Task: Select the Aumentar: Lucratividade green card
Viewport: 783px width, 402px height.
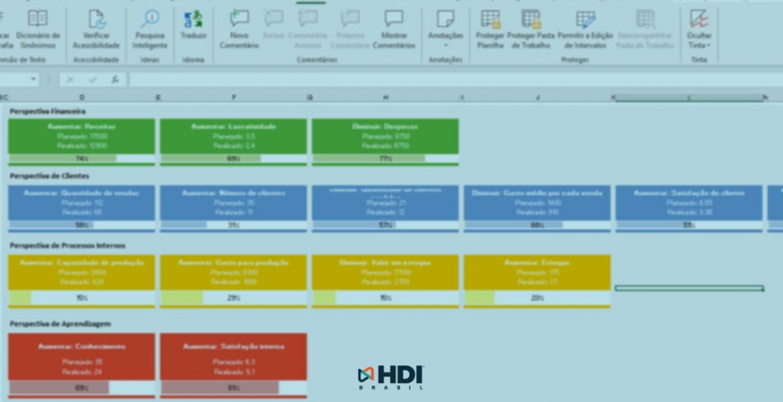Action: [233, 136]
